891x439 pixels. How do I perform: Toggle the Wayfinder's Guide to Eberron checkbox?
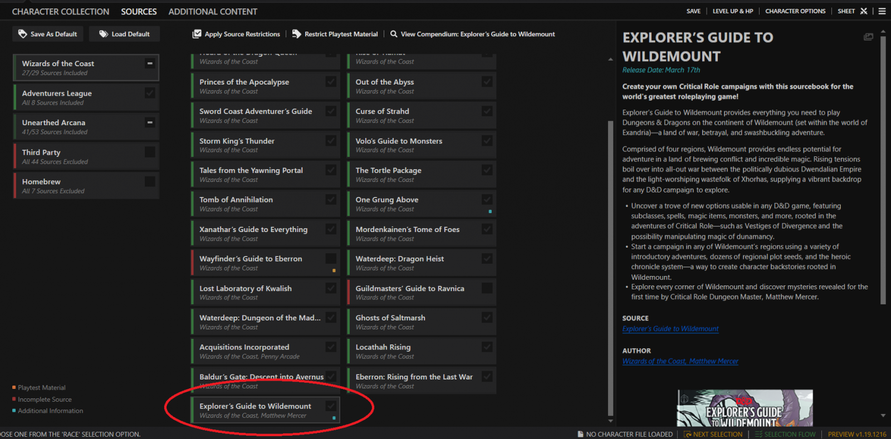[331, 258]
